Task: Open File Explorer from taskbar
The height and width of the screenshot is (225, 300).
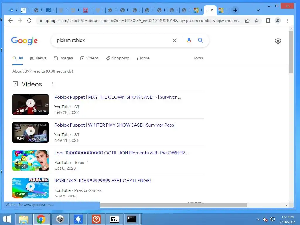Action: 23,219
